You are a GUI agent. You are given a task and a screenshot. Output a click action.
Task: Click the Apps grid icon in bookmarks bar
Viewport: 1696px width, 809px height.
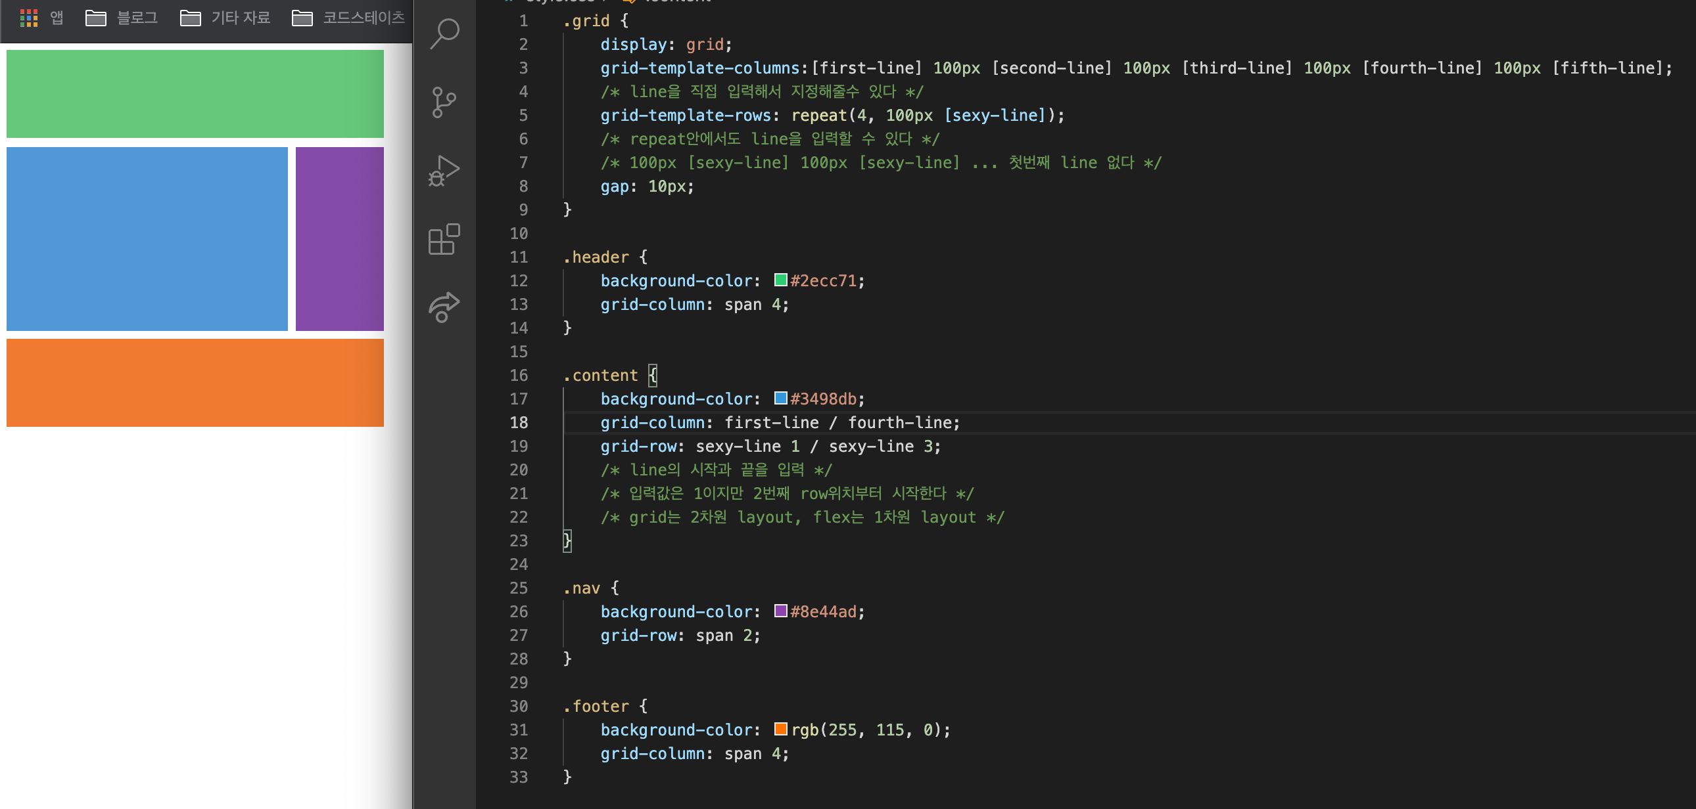pyautogui.click(x=29, y=18)
